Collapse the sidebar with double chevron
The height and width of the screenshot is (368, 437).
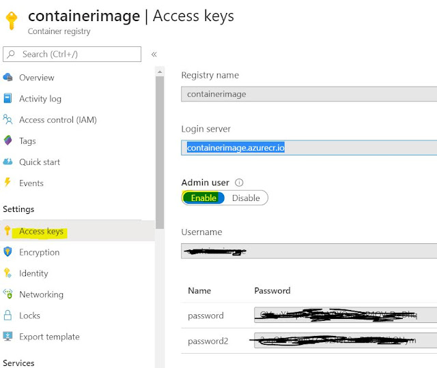[154, 55]
